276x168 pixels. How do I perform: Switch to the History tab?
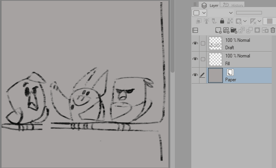coord(233,5)
